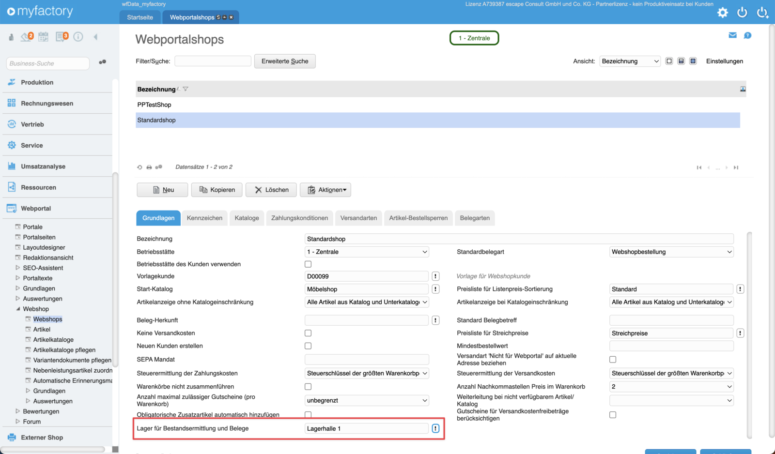
Task: Open the Standardbelegart dropdown
Action: [x=671, y=252]
